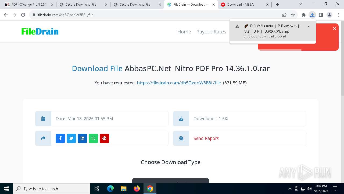The height and width of the screenshot is (194, 344).
Task: Share on Pinterest icon
Action: 104,138
